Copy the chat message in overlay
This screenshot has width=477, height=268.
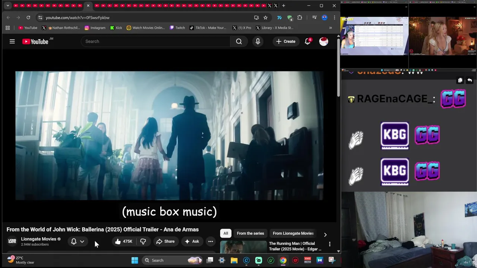[460, 80]
